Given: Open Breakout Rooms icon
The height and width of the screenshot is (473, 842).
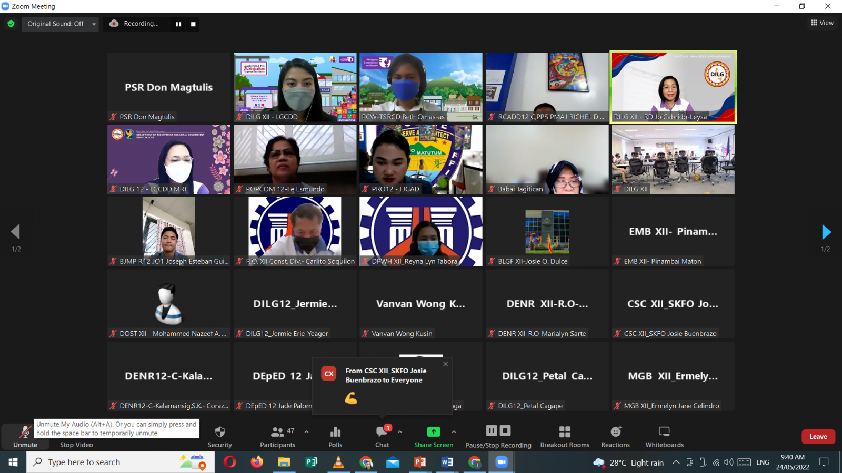Looking at the screenshot, I should 565,431.
